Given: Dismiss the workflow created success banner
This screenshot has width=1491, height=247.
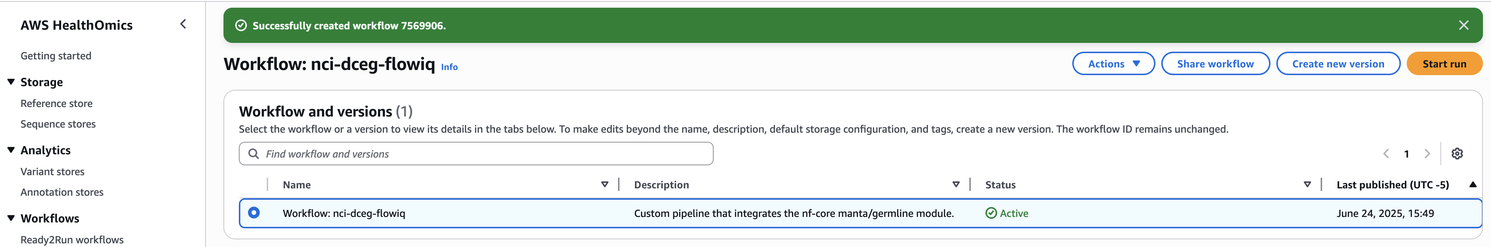Looking at the screenshot, I should click(1463, 25).
